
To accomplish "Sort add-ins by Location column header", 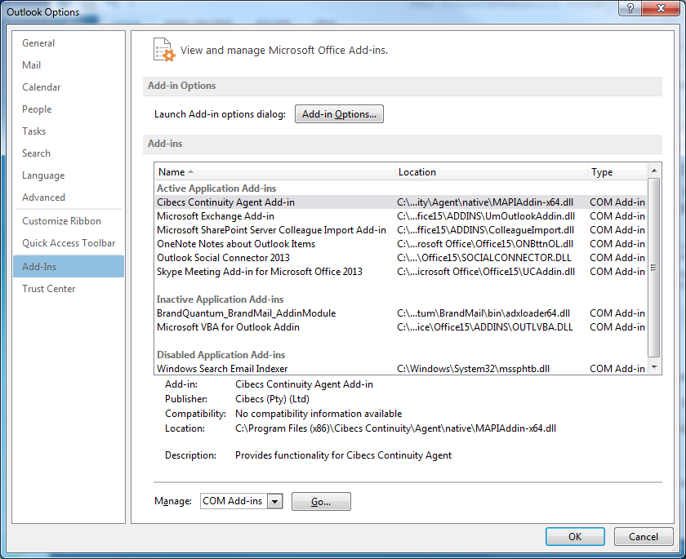I will (491, 172).
